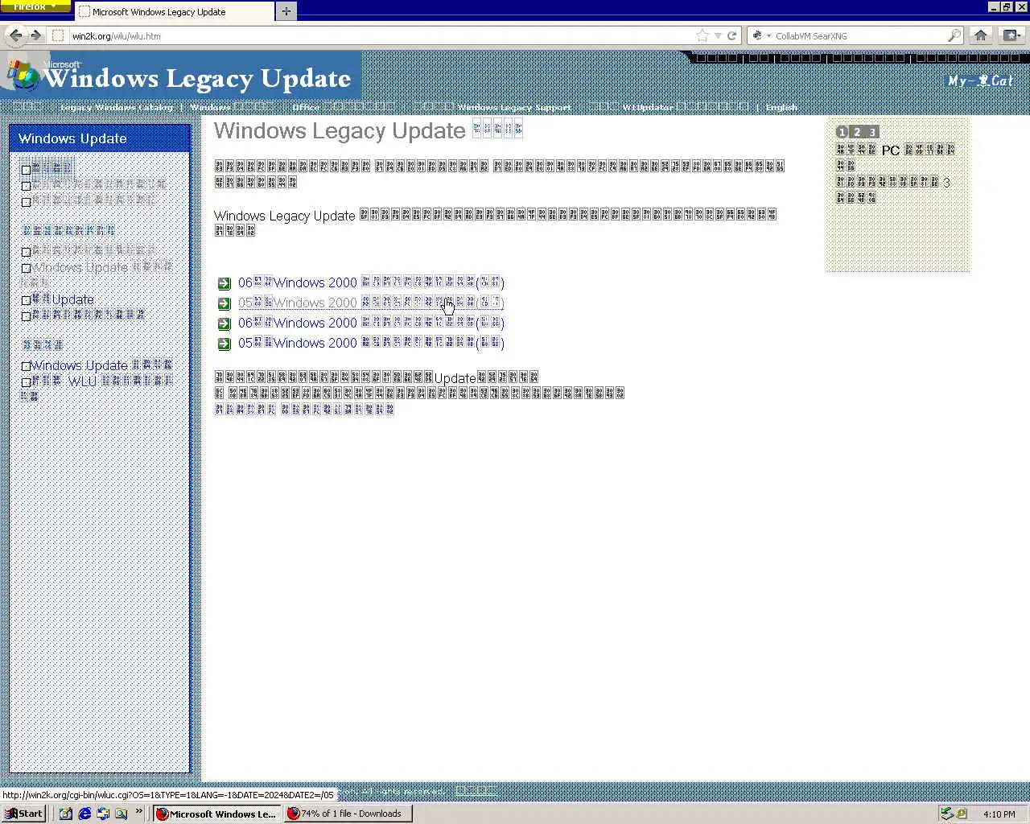Reload the page with the refresh icon
Screen dimensions: 1030x824
coord(731,35)
